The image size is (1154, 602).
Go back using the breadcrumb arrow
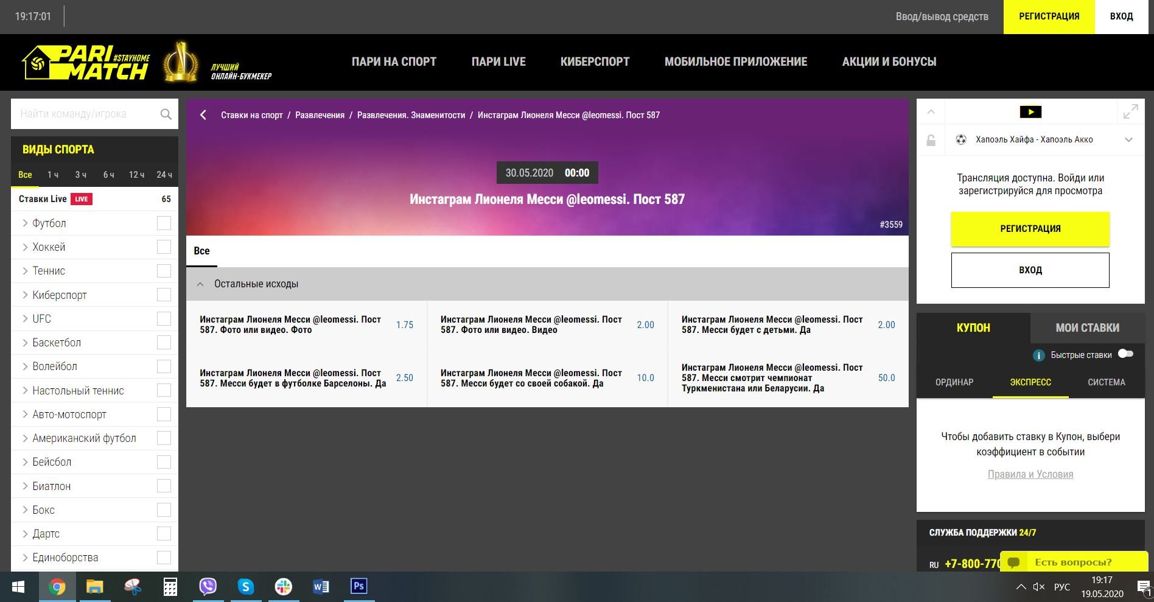tap(203, 115)
